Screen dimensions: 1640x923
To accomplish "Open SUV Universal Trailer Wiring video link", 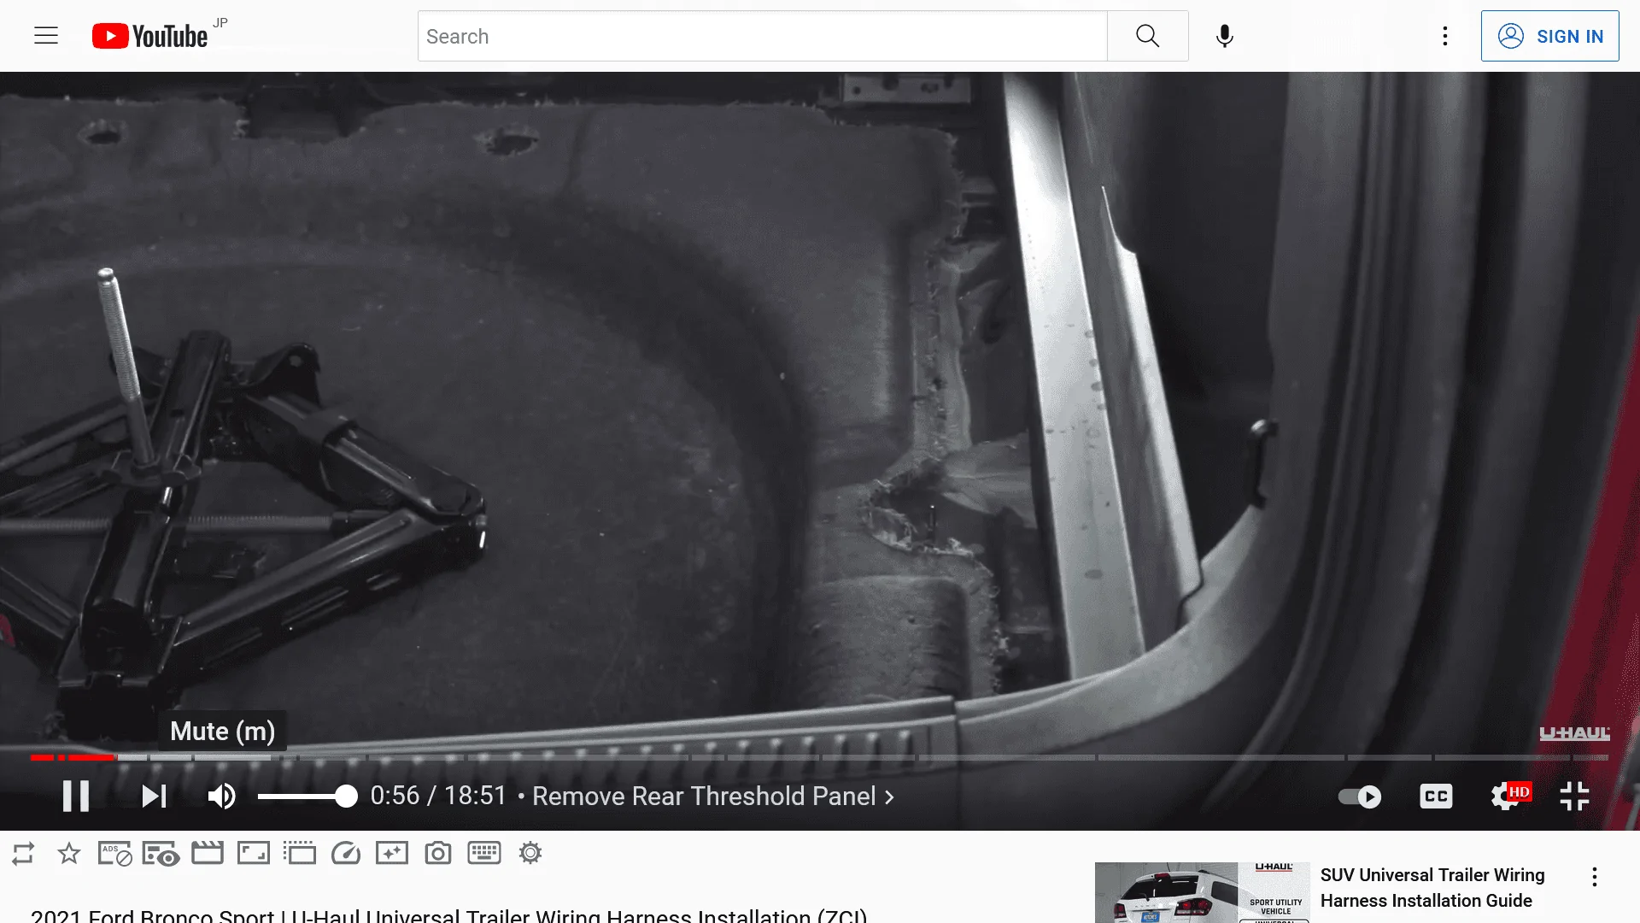I will [1432, 887].
